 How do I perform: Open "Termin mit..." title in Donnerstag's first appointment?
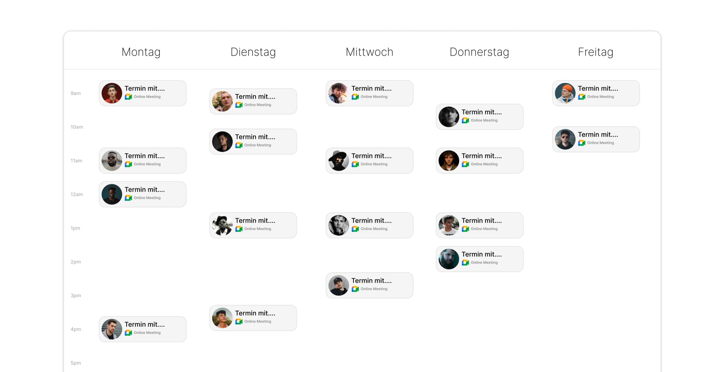[x=481, y=112]
